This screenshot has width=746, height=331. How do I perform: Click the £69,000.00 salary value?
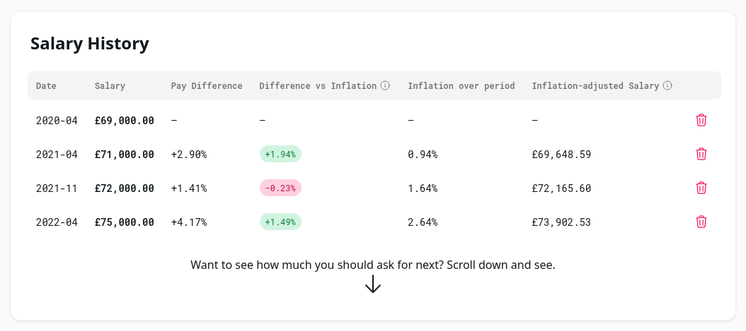click(x=124, y=120)
